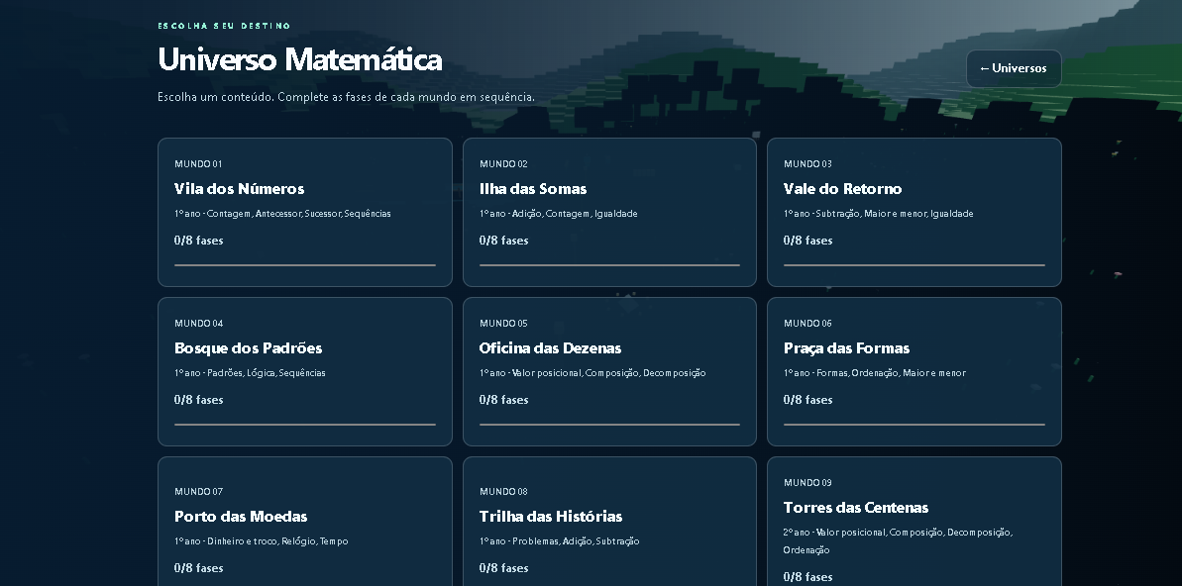Click '0/8 fases' in Vale do Retorno
The image size is (1182, 586).
tap(808, 241)
